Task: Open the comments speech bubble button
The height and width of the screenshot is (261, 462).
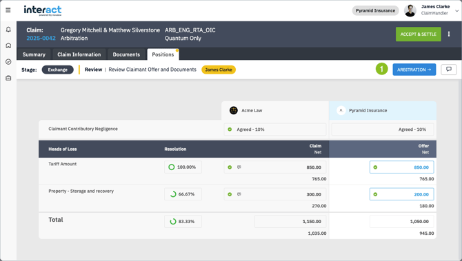Action: click(x=449, y=70)
